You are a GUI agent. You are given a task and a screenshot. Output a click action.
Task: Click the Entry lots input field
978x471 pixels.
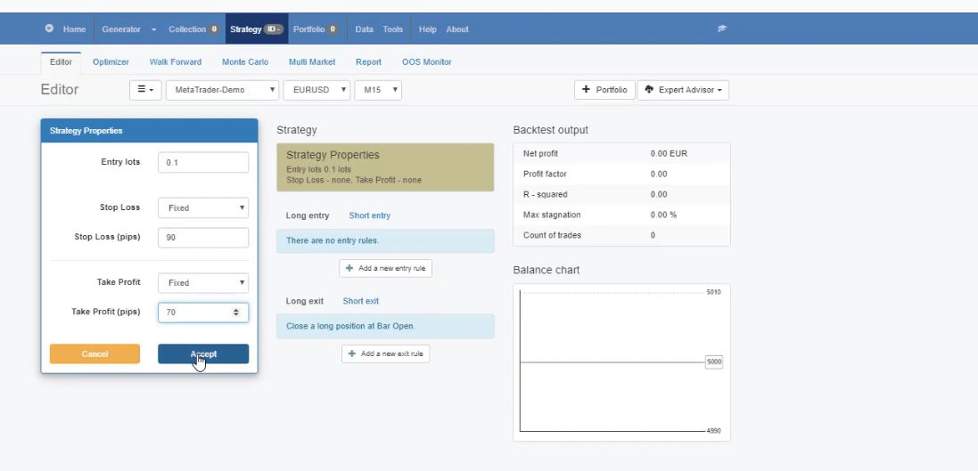tap(203, 162)
